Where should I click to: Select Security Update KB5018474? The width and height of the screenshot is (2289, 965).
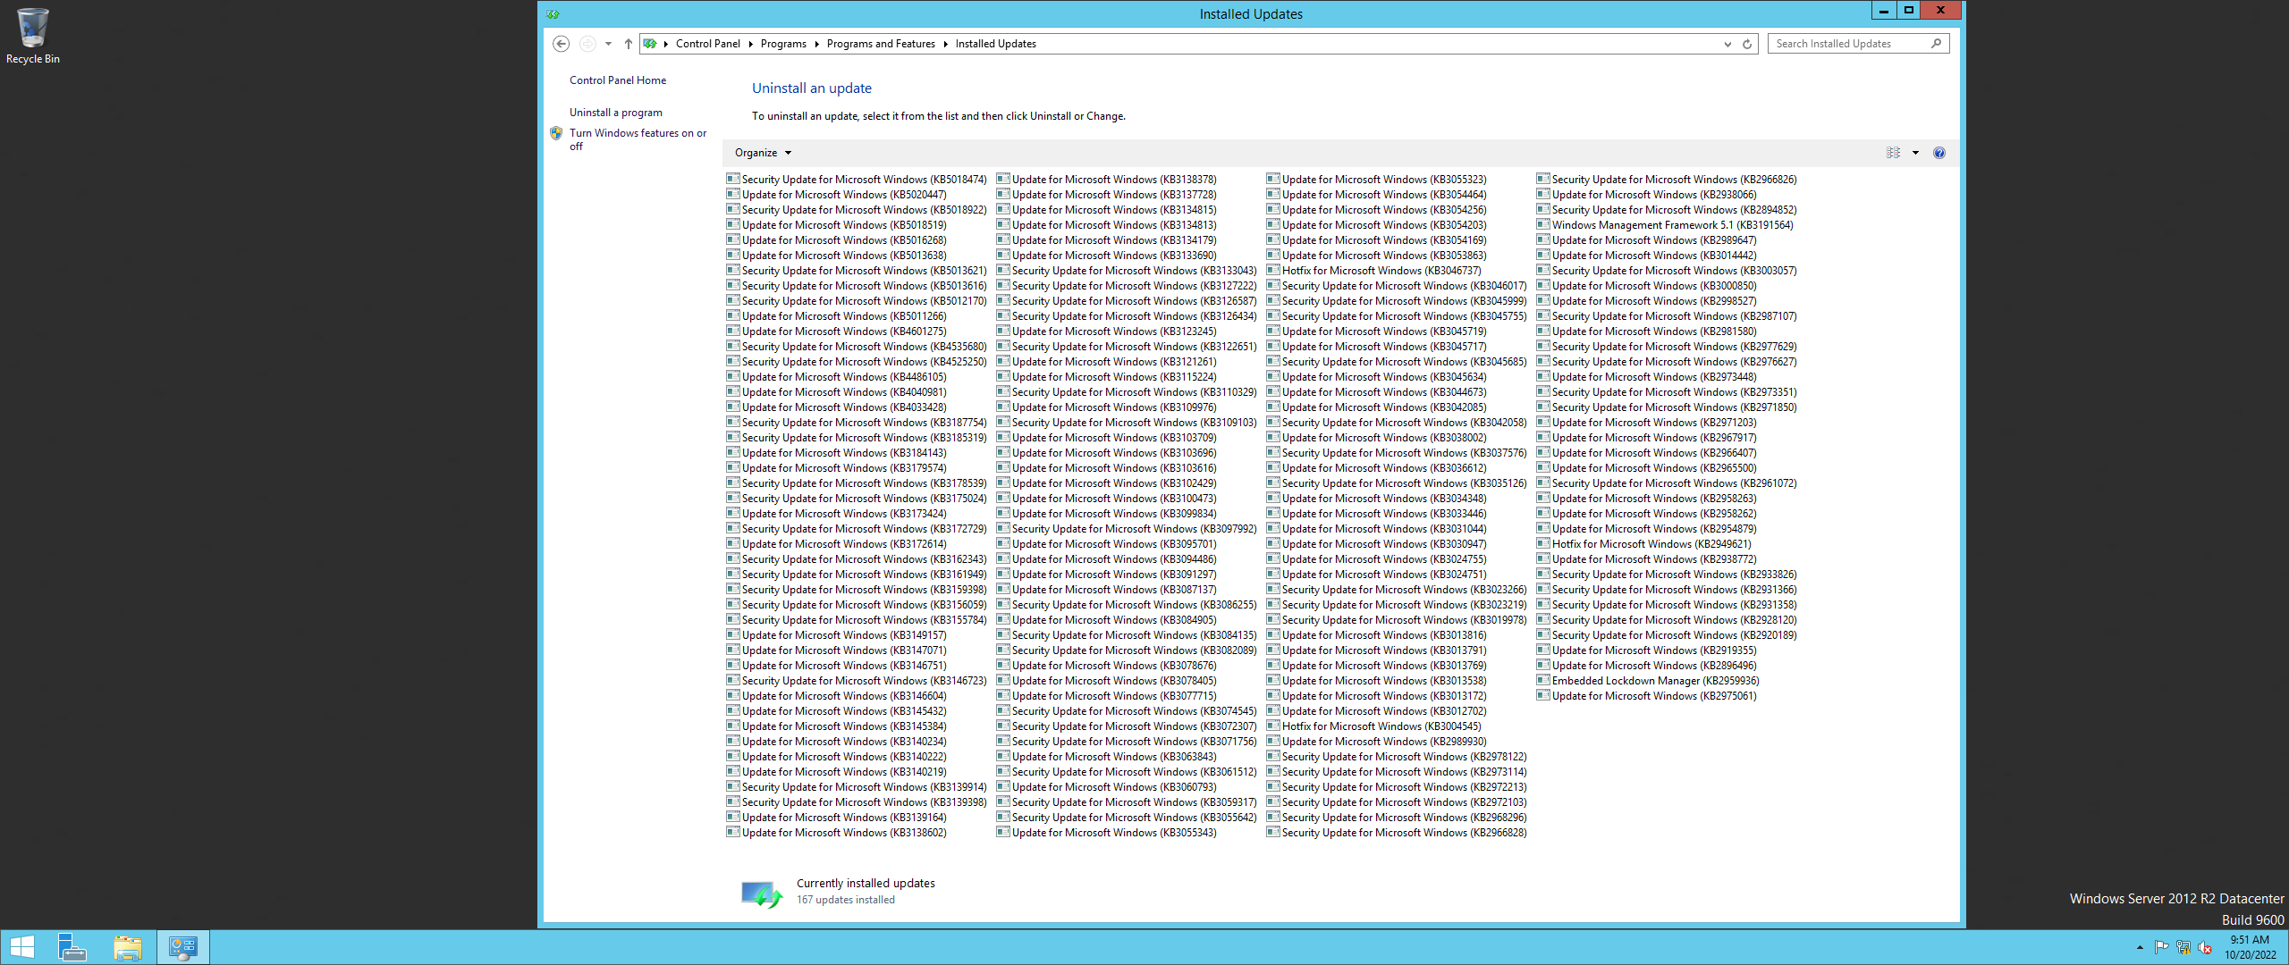(857, 180)
